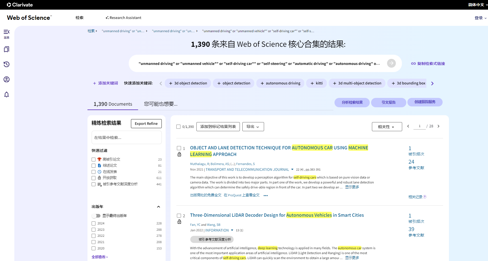This screenshot has height=261, width=488.
Task: Add 'kitti' keyword chip
Action: (317, 83)
